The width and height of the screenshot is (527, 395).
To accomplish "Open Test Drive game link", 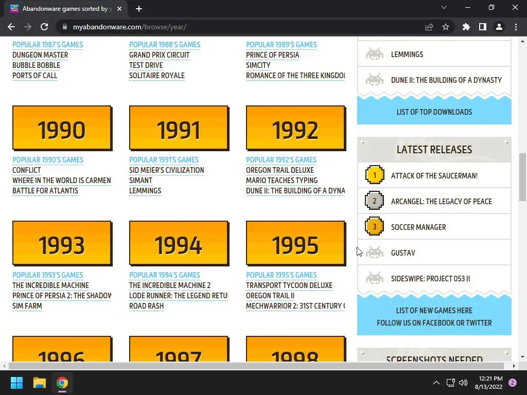I will [x=146, y=65].
